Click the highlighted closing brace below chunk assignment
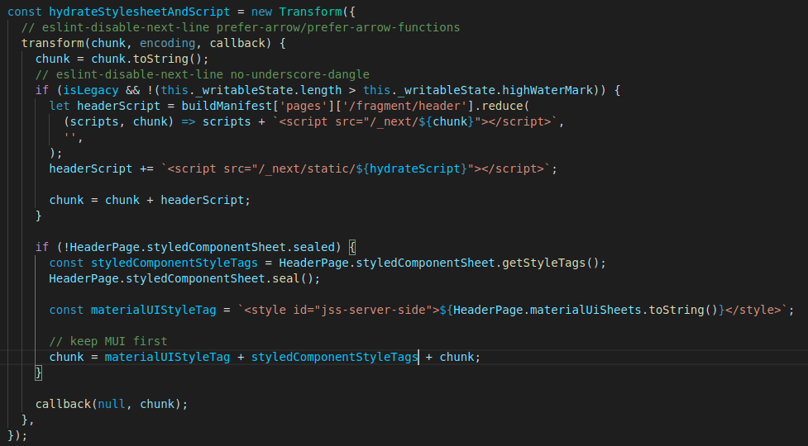Image resolution: width=808 pixels, height=446 pixels. pos(38,373)
